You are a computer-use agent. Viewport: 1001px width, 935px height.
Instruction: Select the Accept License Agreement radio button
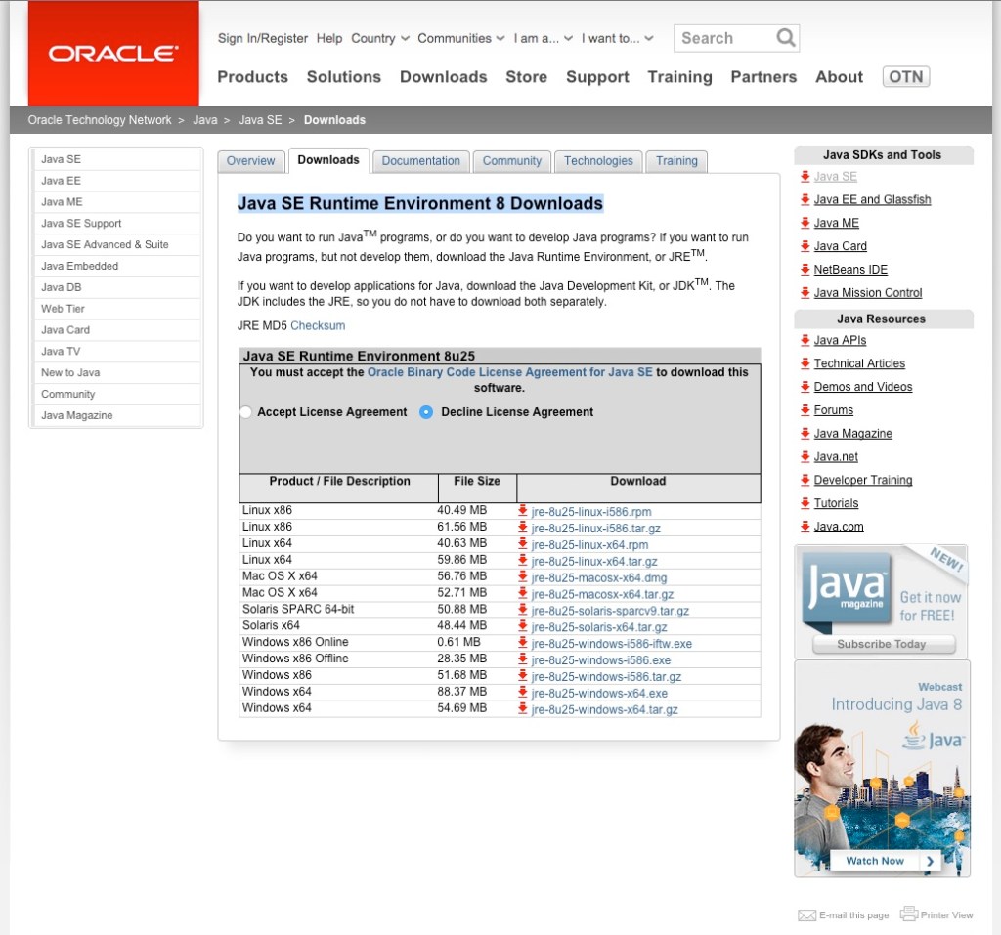click(245, 412)
